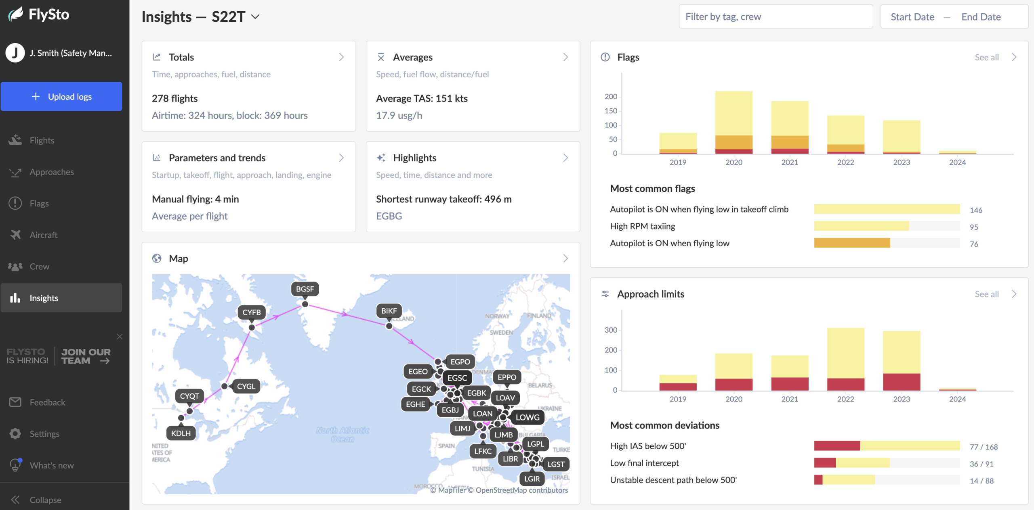Expand the Map card chevron

[x=565, y=258]
